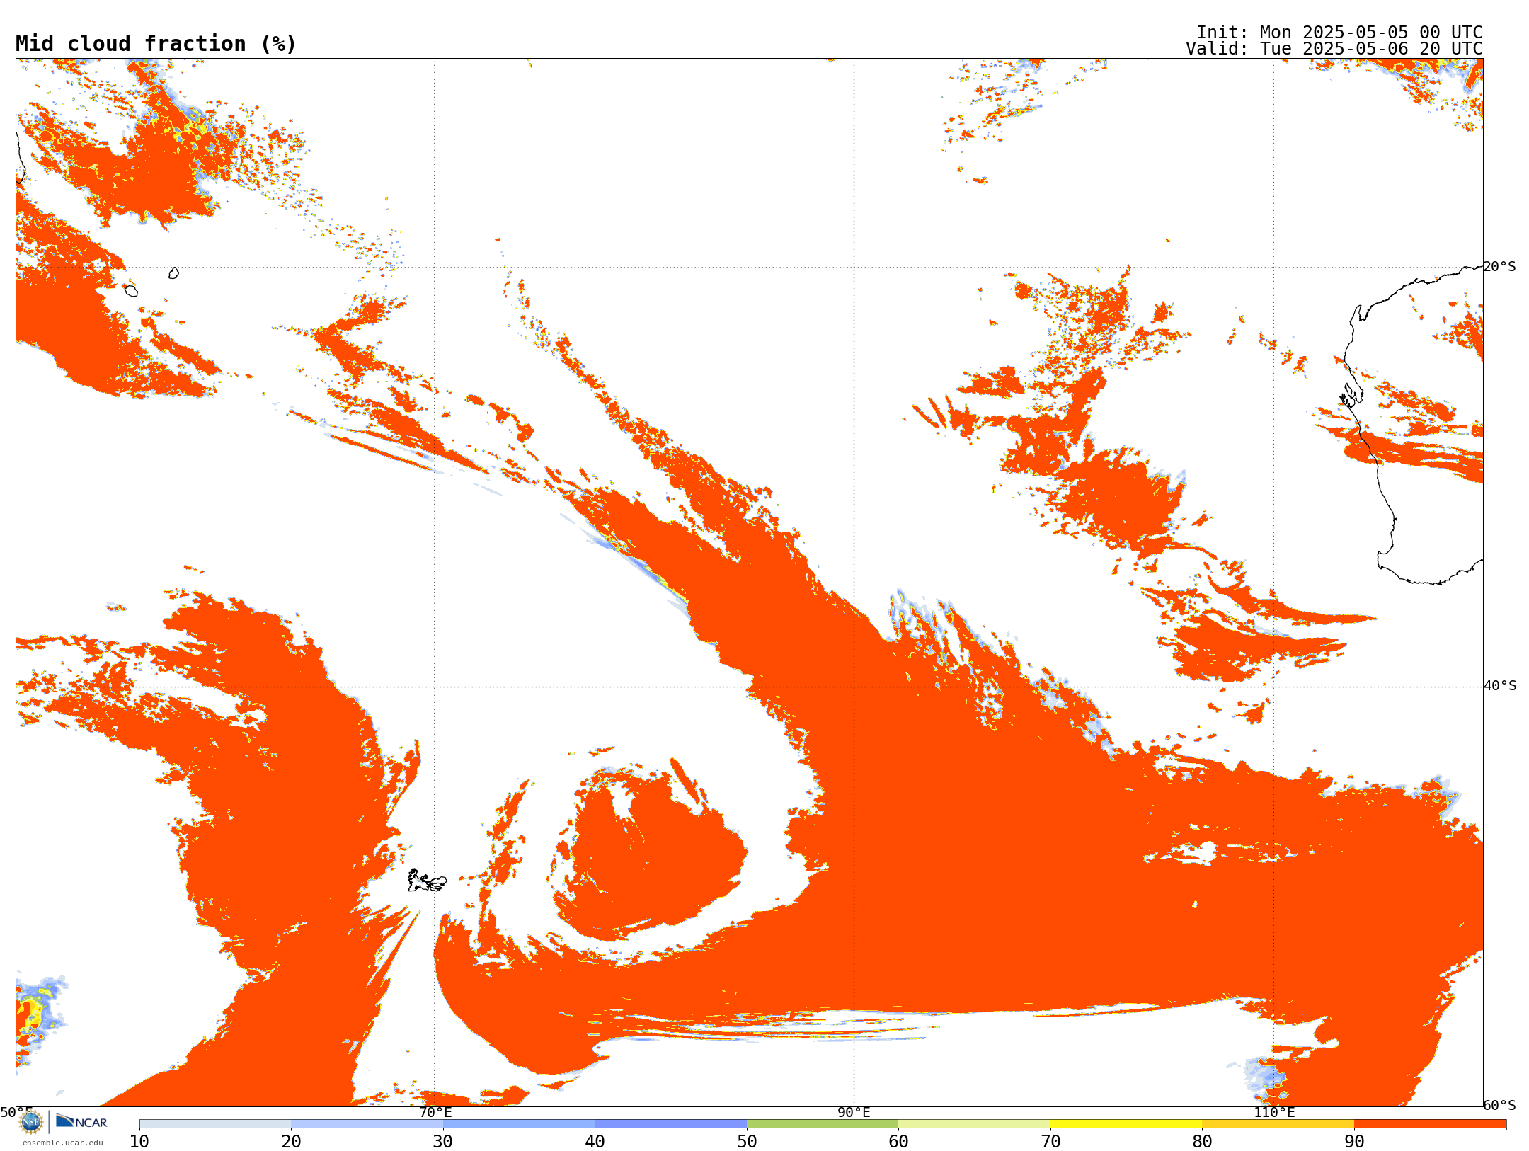Click the 60–70 pale yellow-green colorbar segment

point(975,1124)
